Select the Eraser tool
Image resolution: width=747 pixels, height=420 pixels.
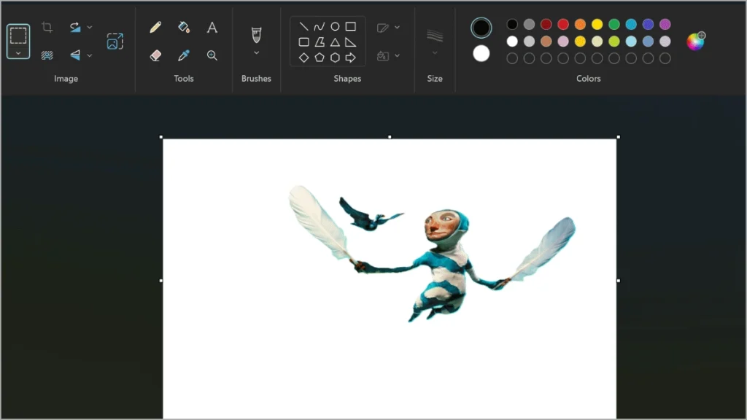(155, 55)
